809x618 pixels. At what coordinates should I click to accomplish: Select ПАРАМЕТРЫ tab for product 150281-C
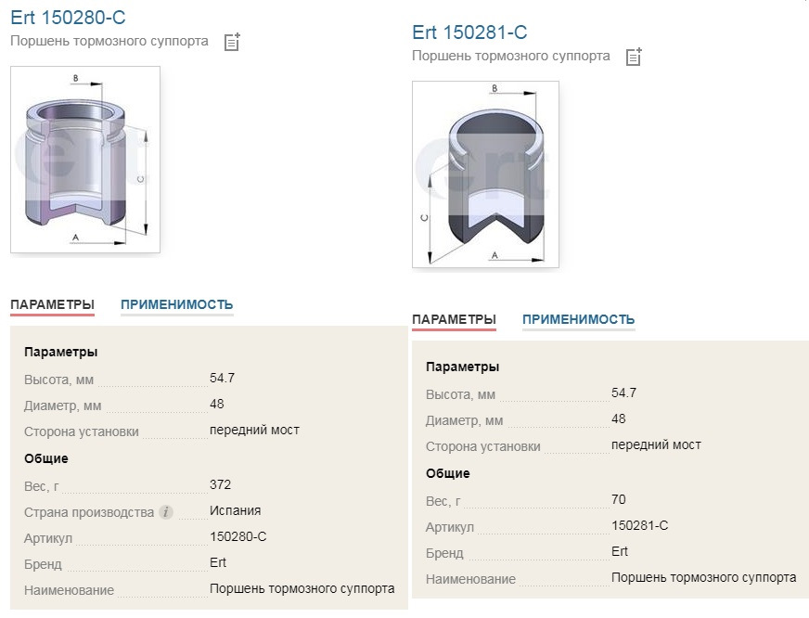click(x=454, y=319)
